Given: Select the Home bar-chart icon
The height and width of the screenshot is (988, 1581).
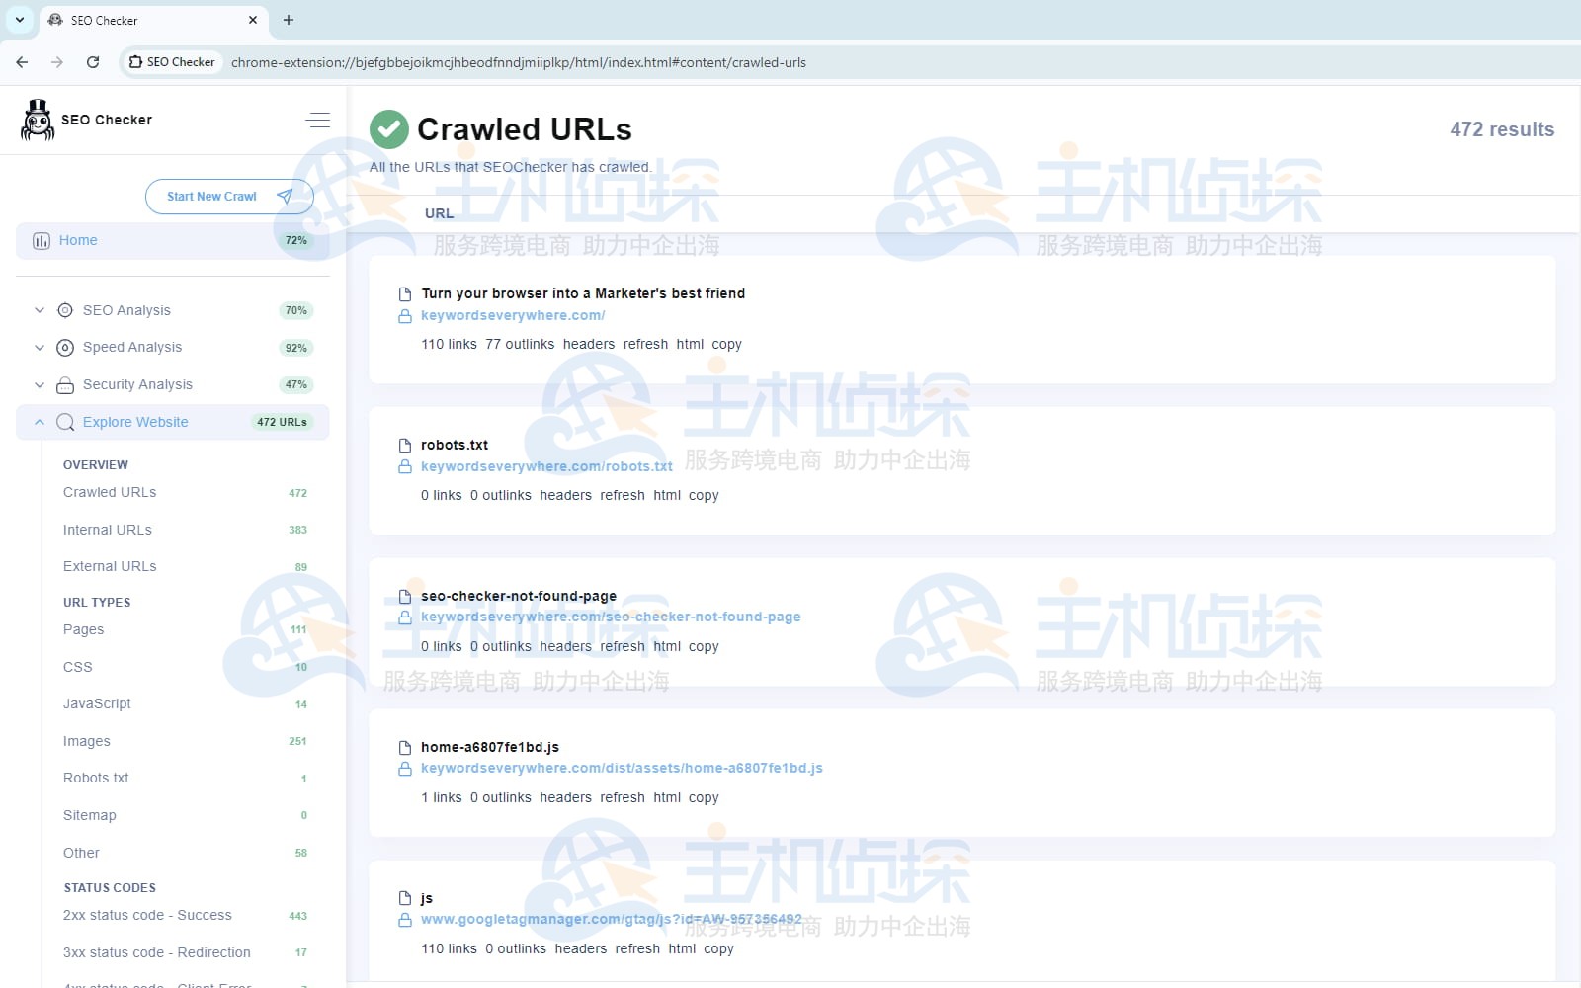Looking at the screenshot, I should [x=41, y=240].
